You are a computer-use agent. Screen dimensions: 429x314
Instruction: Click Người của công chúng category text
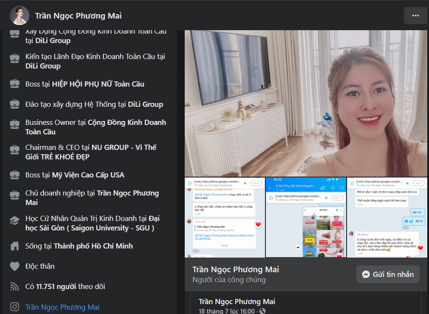(229, 280)
